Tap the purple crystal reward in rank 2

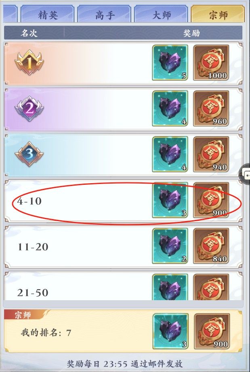point(170,109)
